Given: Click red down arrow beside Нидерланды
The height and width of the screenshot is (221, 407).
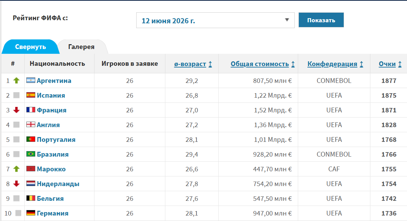Looking at the screenshot, I should 17,184.
